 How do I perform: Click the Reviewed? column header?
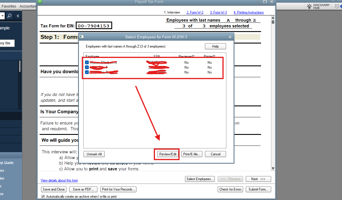click(x=186, y=56)
